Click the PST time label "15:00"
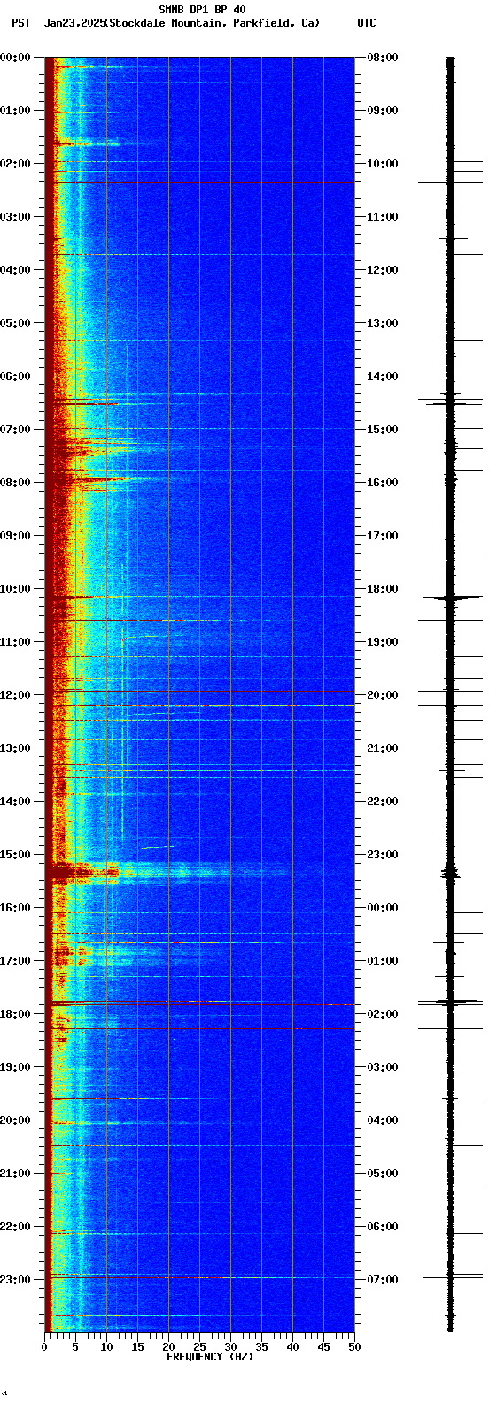 (x=16, y=854)
